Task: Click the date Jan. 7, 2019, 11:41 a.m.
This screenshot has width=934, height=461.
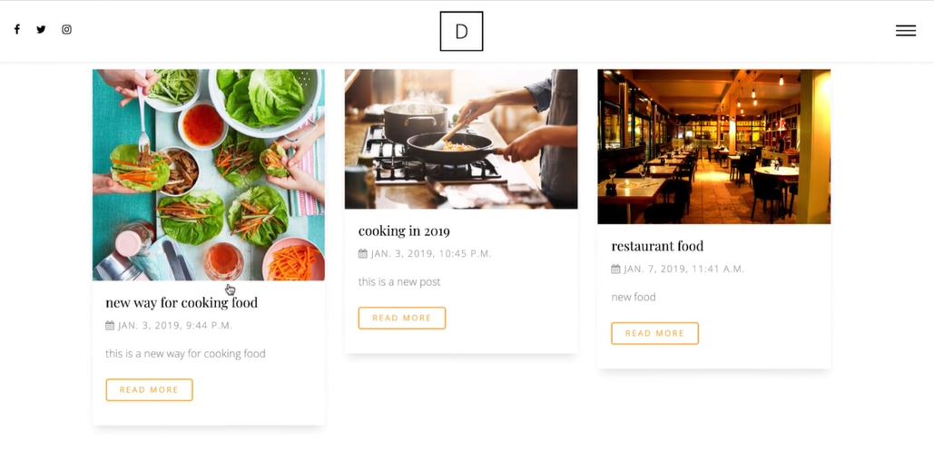Action: (x=683, y=269)
